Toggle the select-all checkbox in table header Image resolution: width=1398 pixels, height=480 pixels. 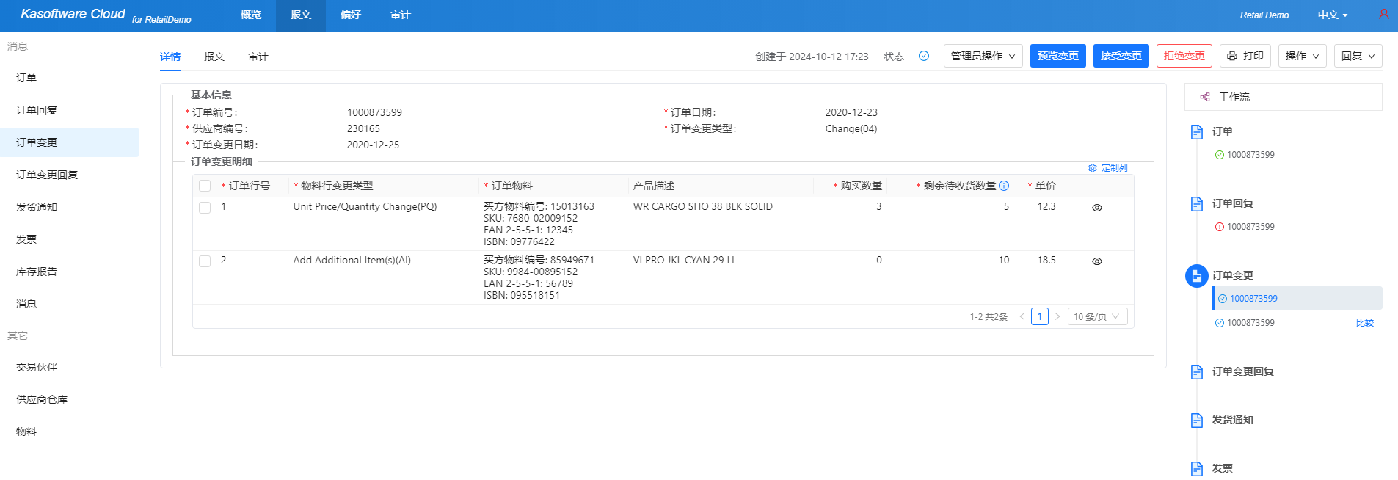click(205, 186)
